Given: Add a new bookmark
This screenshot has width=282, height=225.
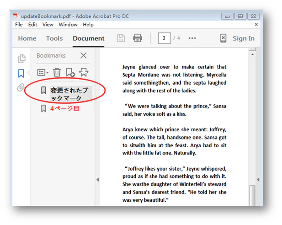Looking at the screenshot, I should click(70, 72).
